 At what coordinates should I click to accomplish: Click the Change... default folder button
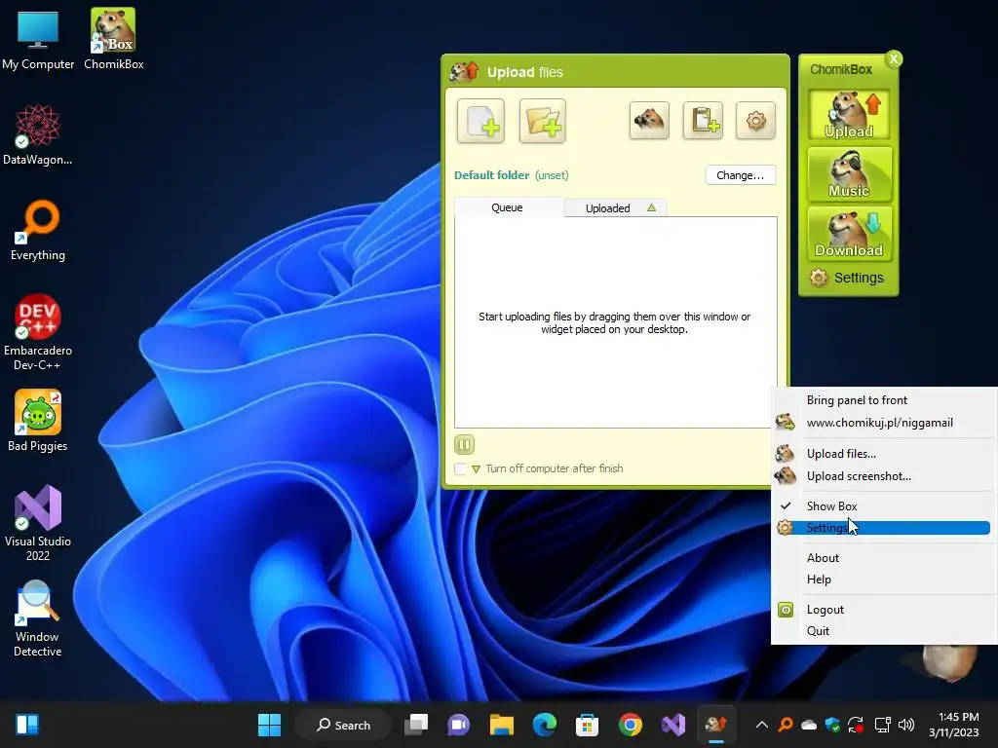741,175
